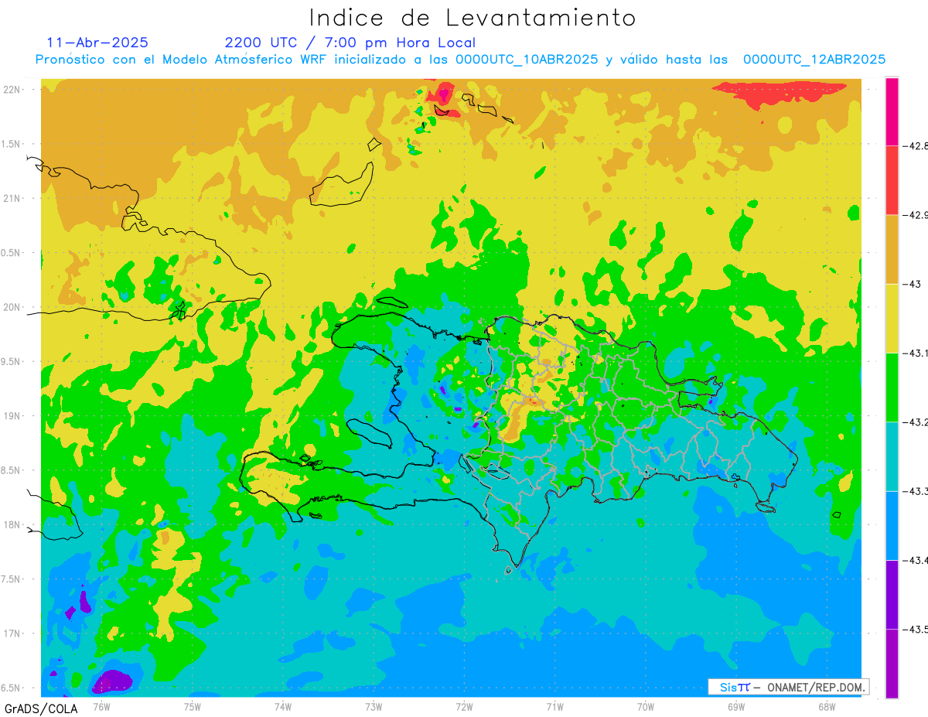The image size is (928, 717).
Task: Click the teal color bar segment
Action: [892, 456]
